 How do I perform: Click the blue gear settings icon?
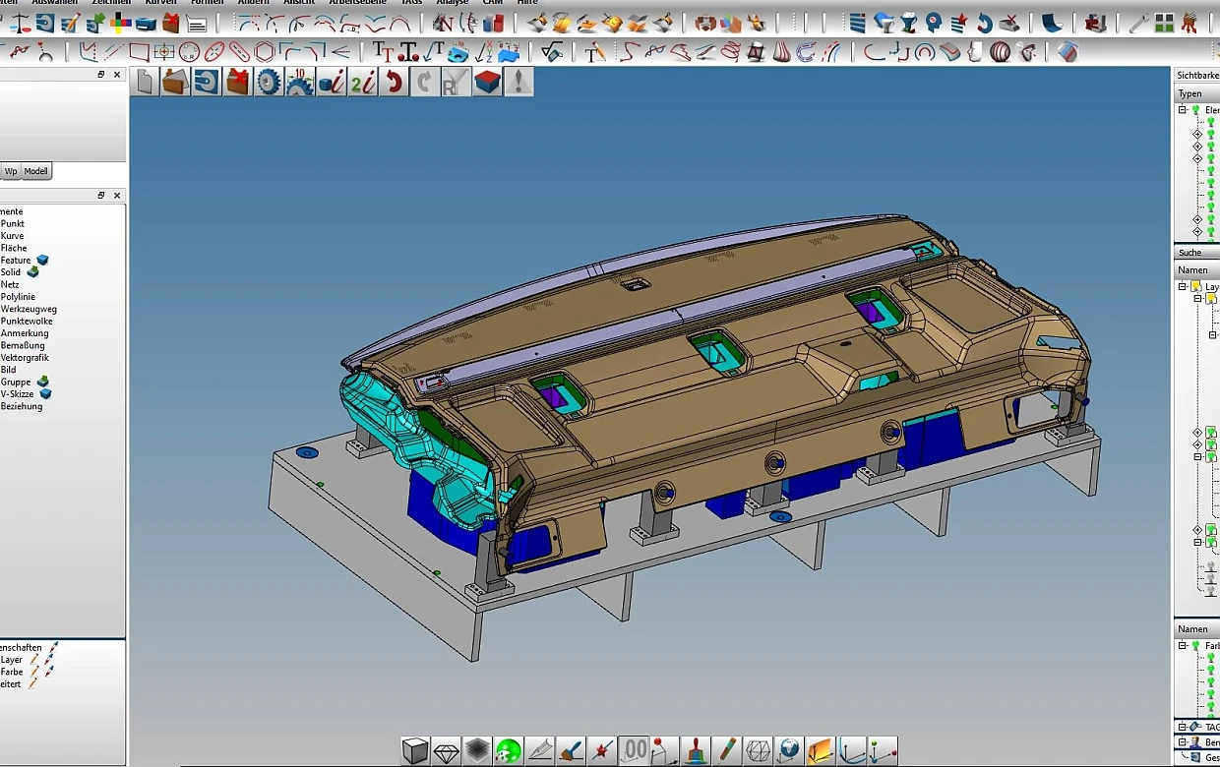[268, 83]
